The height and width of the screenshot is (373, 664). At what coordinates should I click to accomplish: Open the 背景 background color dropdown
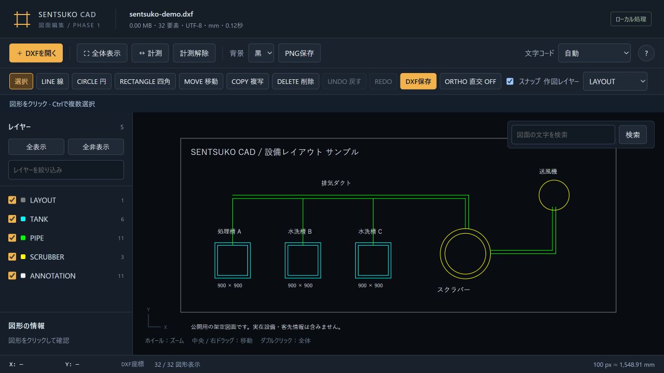pyautogui.click(x=261, y=53)
